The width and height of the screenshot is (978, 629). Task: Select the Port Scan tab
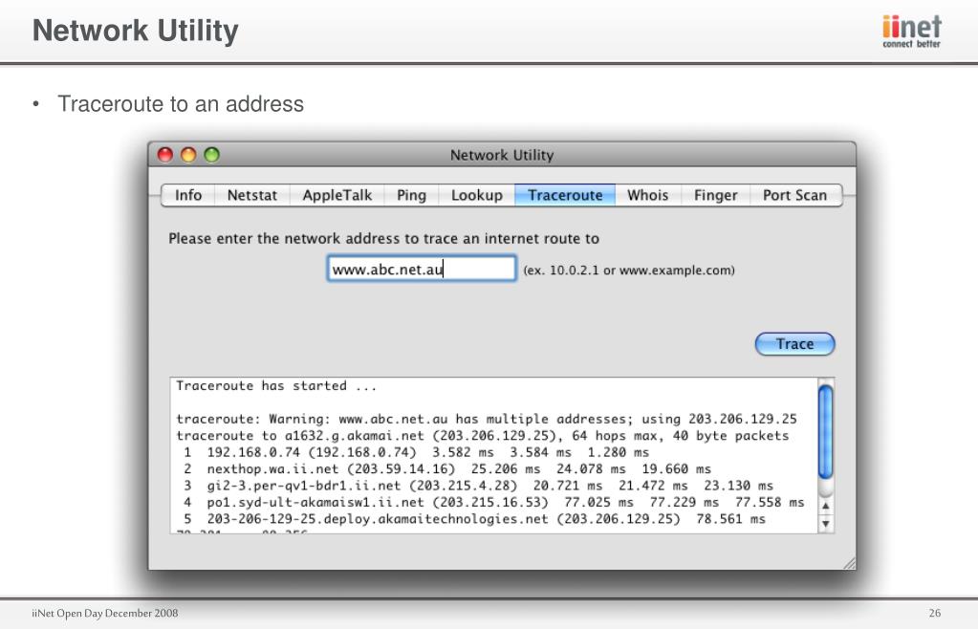794,195
